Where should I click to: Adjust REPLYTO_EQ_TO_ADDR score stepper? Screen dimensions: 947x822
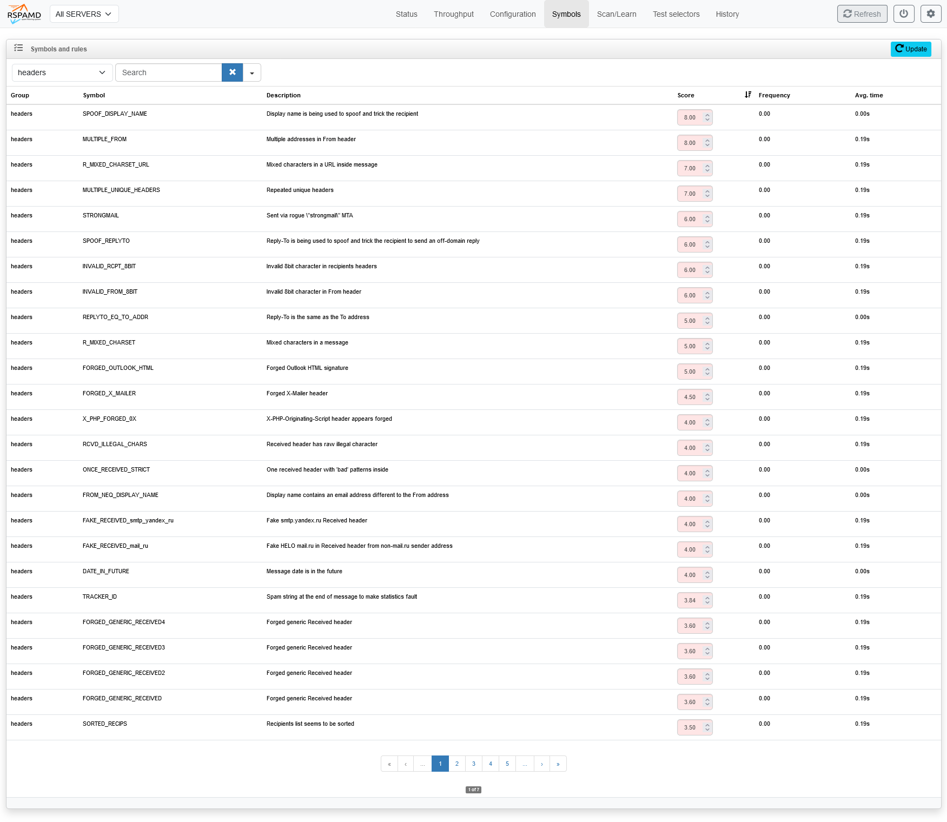click(x=707, y=321)
